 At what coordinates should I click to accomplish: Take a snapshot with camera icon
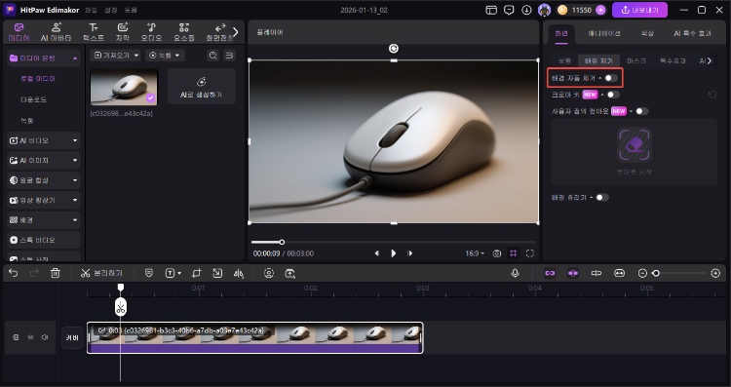point(497,253)
